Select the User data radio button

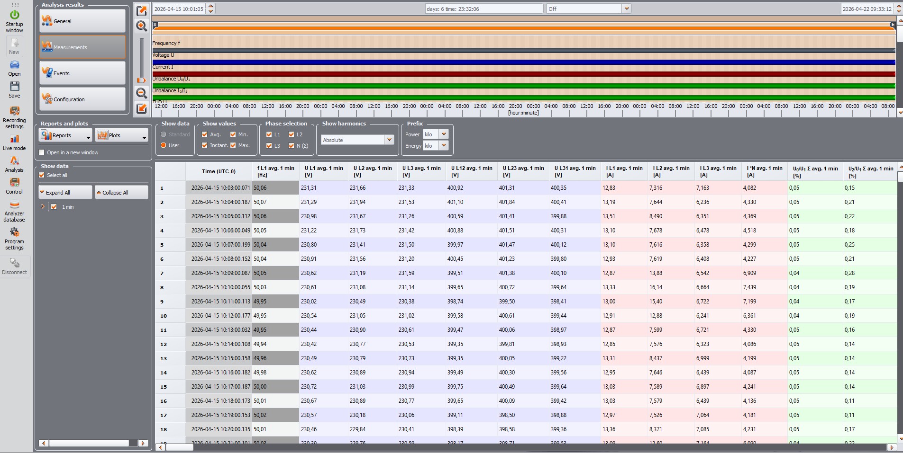(x=164, y=145)
